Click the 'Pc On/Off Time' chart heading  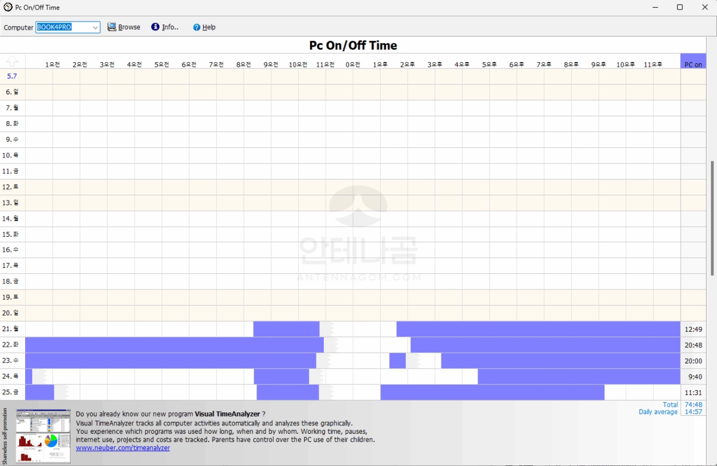coord(353,45)
